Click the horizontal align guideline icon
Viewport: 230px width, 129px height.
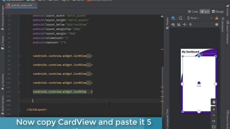click(x=184, y=24)
